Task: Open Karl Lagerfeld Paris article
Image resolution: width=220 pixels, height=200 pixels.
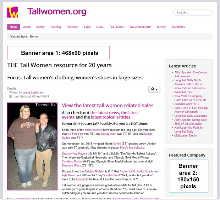Action: [x=189, y=129]
